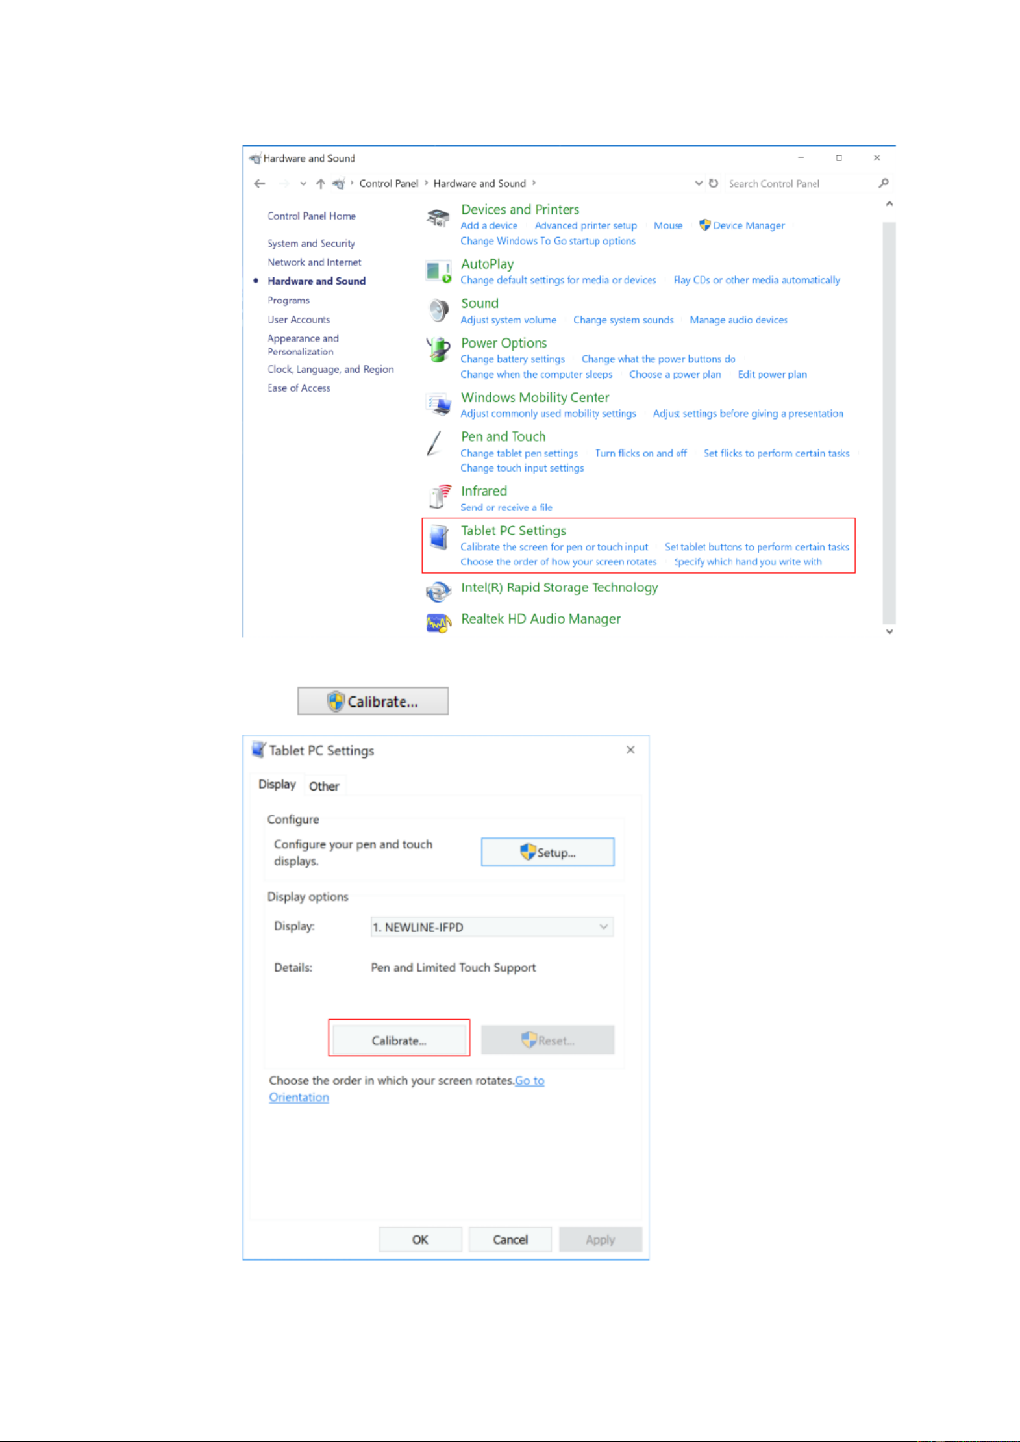
Task: Click the Mouse link
Action: pos(668,225)
